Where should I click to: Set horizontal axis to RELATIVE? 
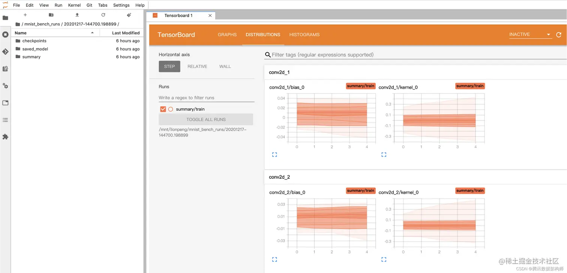(x=197, y=67)
